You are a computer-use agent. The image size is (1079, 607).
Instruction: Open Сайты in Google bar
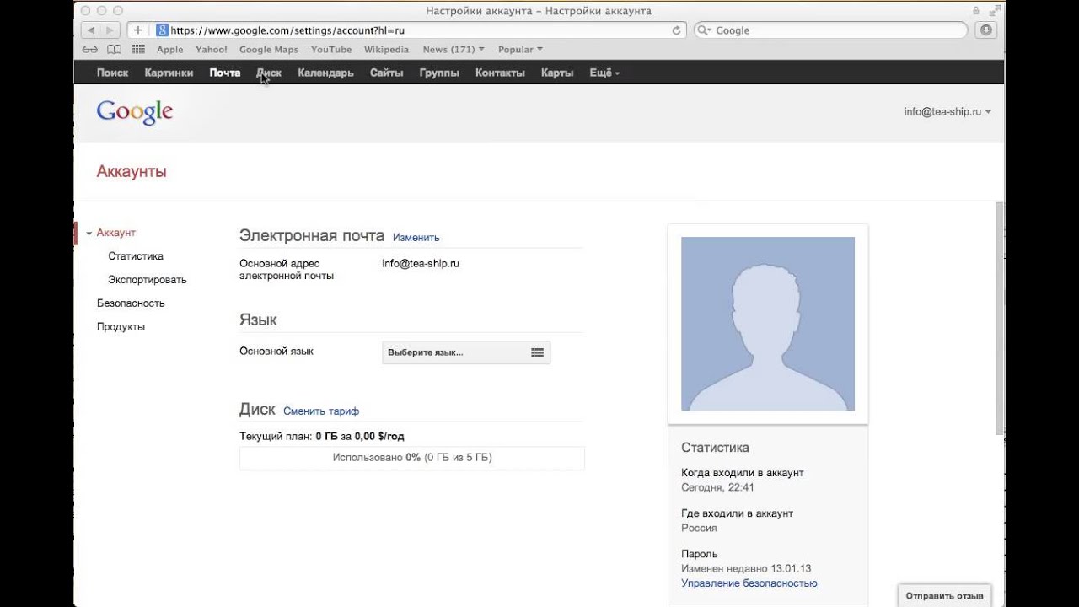[386, 73]
